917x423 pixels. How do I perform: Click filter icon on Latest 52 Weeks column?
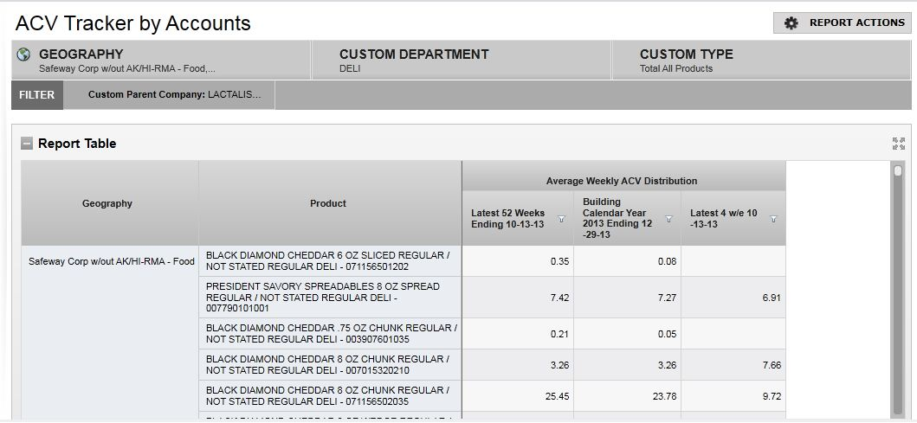tap(561, 219)
